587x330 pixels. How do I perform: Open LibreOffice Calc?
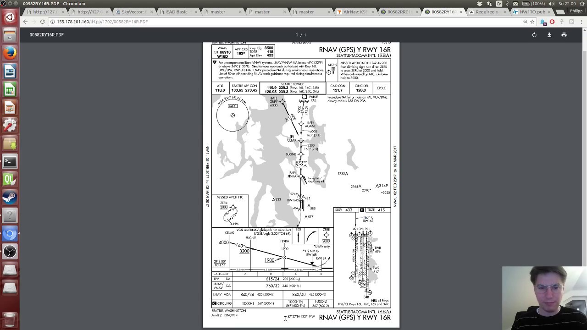(x=10, y=89)
